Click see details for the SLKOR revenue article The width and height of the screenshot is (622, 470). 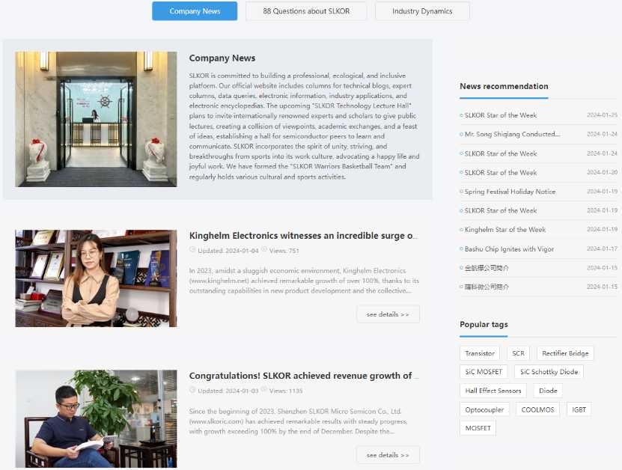[388, 455]
